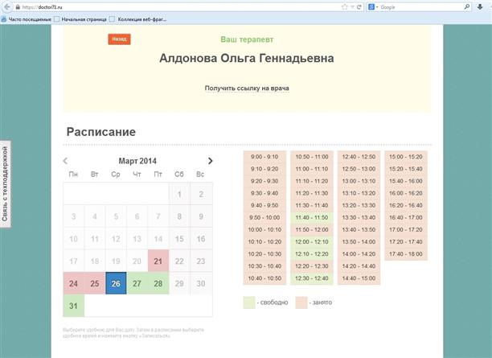
Task: Go to previous month in calendar
Action: click(66, 161)
